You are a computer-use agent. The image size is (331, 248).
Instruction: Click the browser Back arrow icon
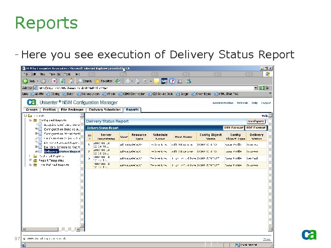pyautogui.click(x=25, y=81)
